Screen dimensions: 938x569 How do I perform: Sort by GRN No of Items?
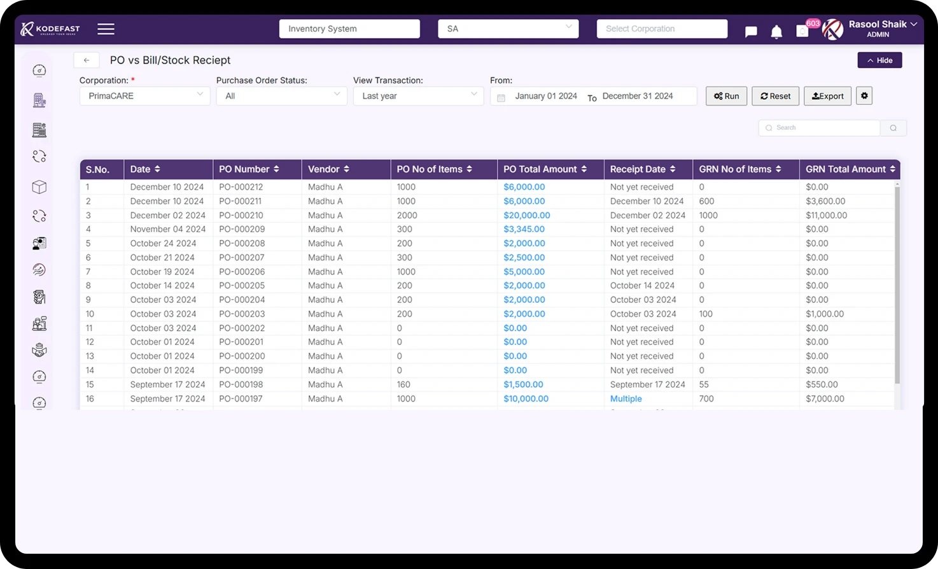coord(778,169)
